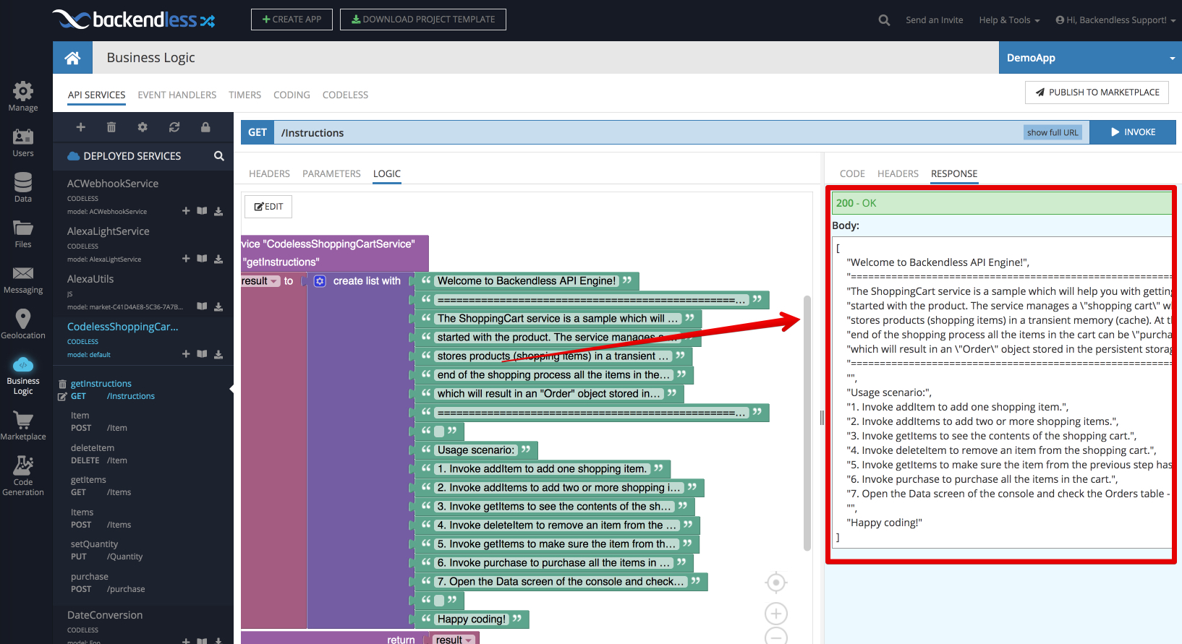The image size is (1182, 644).
Task: Click the refresh services icon
Action: click(174, 127)
